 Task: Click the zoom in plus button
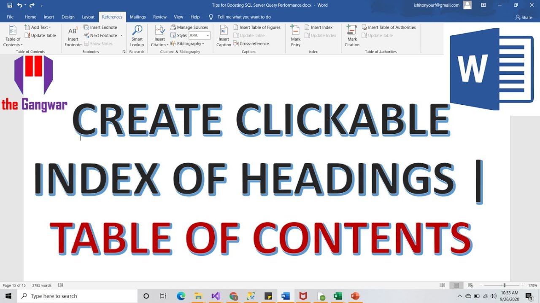pos(522,285)
